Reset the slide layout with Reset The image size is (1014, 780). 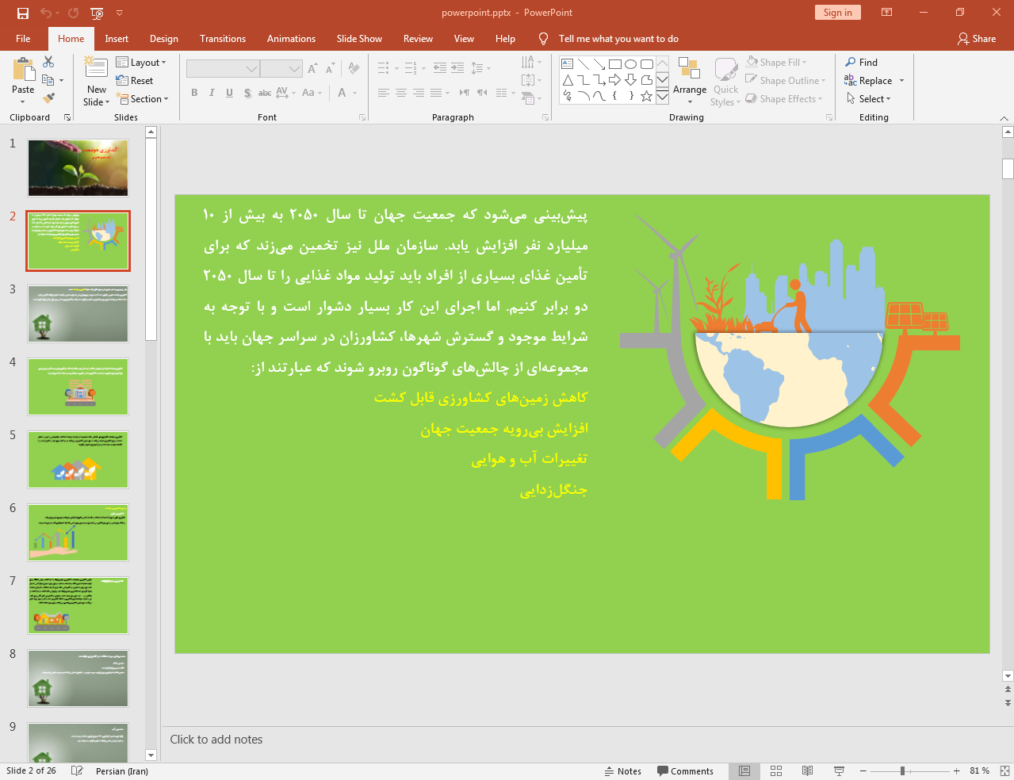tap(135, 80)
